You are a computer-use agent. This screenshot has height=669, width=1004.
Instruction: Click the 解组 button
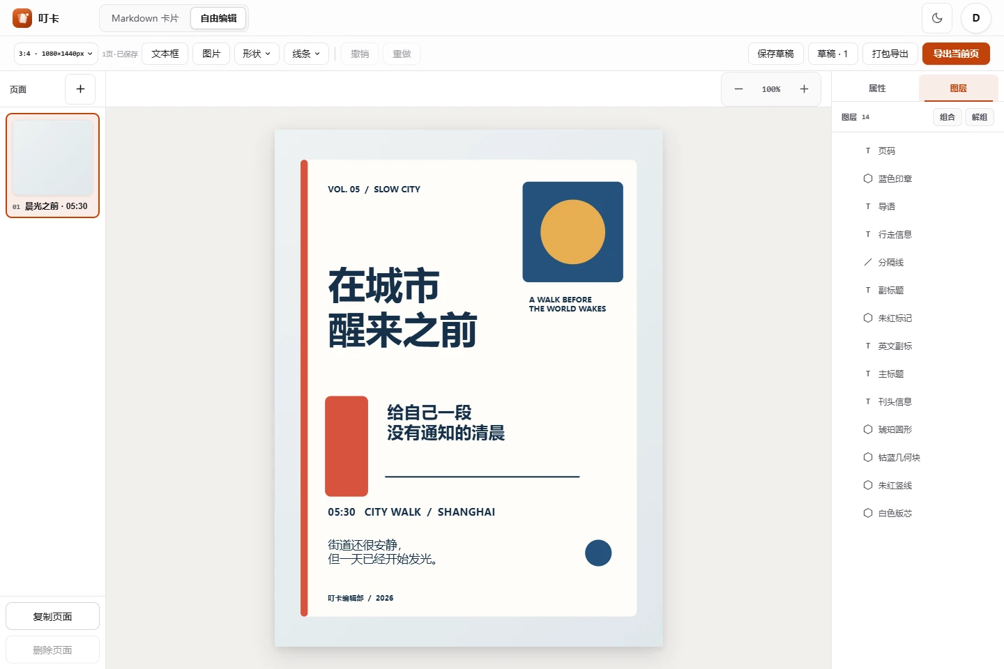click(x=980, y=117)
